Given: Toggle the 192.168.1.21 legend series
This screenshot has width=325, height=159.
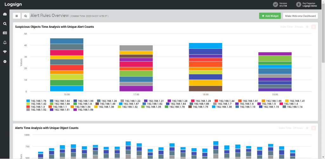Looking at the screenshot, I should 155,101.
